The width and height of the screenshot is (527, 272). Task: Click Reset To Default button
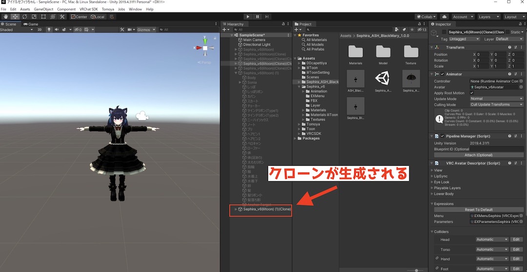point(479,210)
